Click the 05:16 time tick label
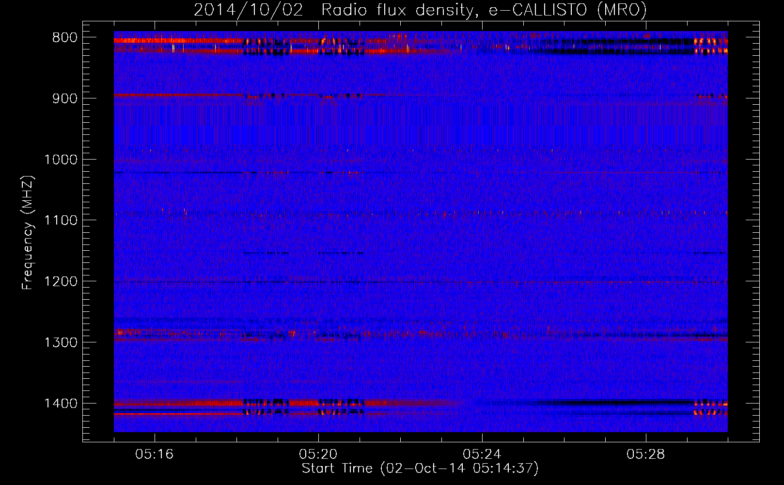Screen dimensions: 784x485 click(x=155, y=454)
